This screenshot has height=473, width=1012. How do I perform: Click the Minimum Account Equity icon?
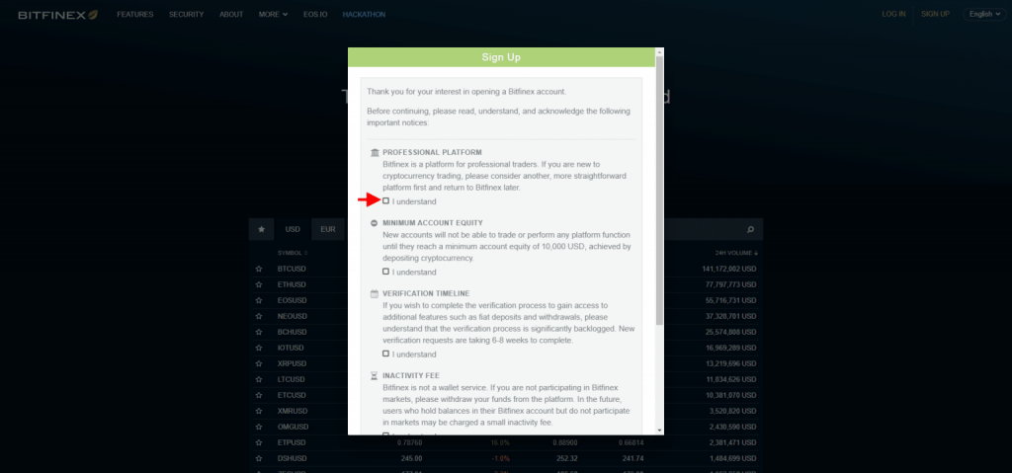tap(375, 222)
